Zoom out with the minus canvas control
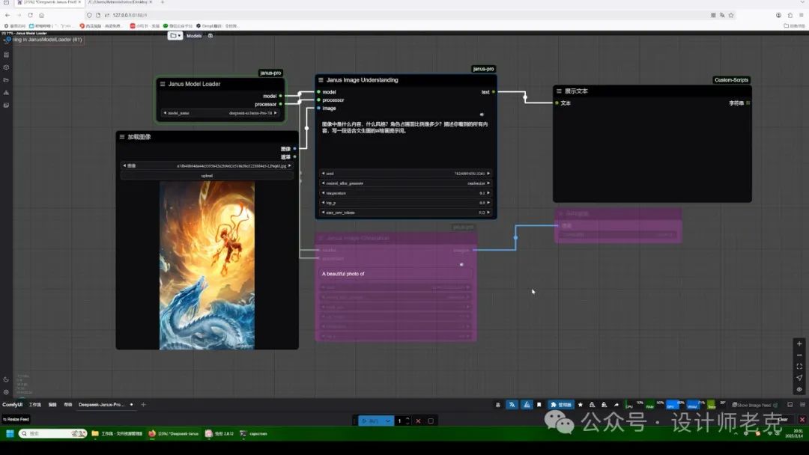 click(799, 355)
